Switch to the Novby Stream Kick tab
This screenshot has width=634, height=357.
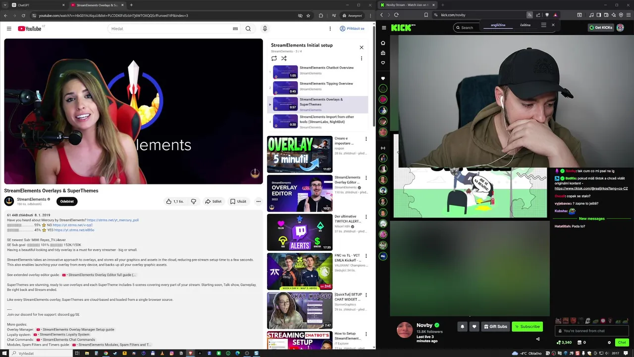[x=408, y=5]
